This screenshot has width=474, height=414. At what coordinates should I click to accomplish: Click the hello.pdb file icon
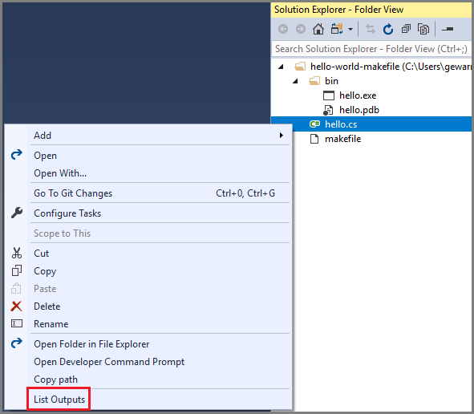coord(328,110)
